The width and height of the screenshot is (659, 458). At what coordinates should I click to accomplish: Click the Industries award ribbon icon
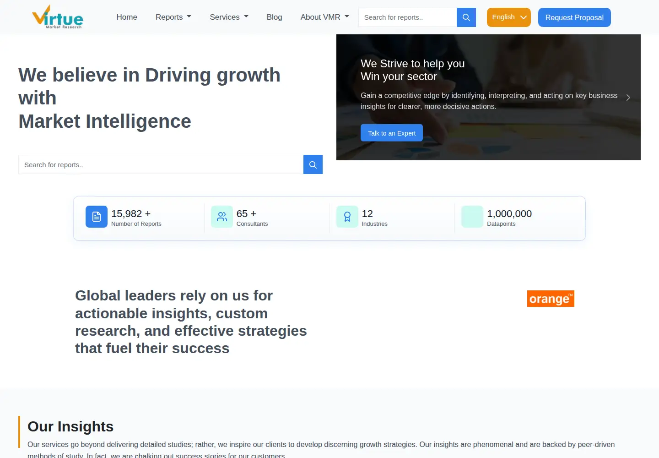(x=347, y=217)
